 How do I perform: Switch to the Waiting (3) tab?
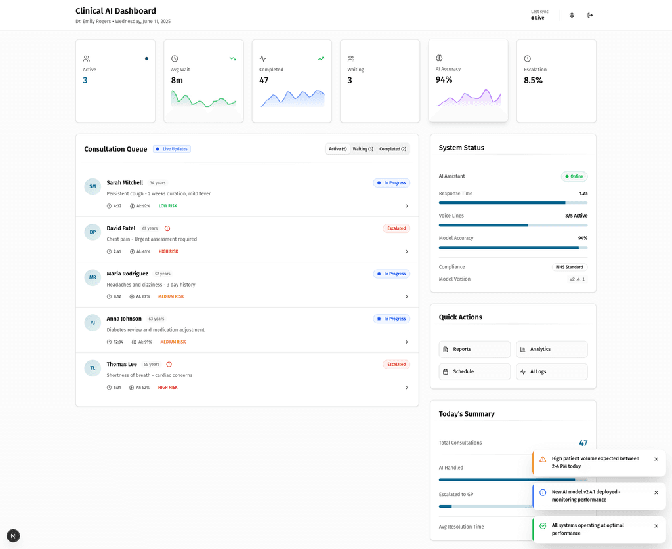click(363, 149)
